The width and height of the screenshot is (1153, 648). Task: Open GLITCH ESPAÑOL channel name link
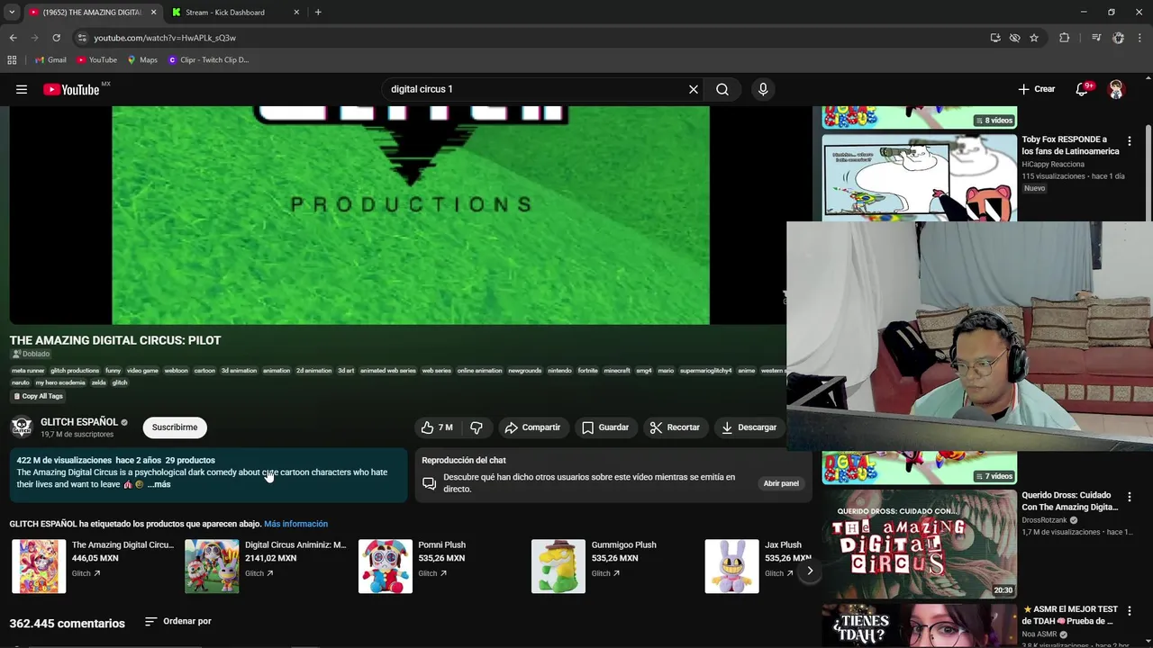(x=78, y=422)
